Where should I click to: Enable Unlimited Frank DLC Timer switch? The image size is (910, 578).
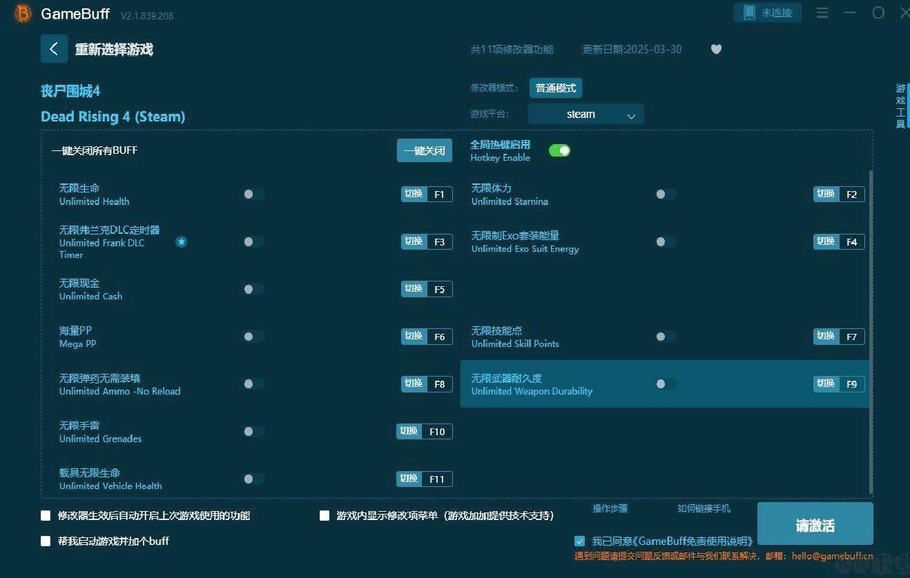tap(253, 241)
